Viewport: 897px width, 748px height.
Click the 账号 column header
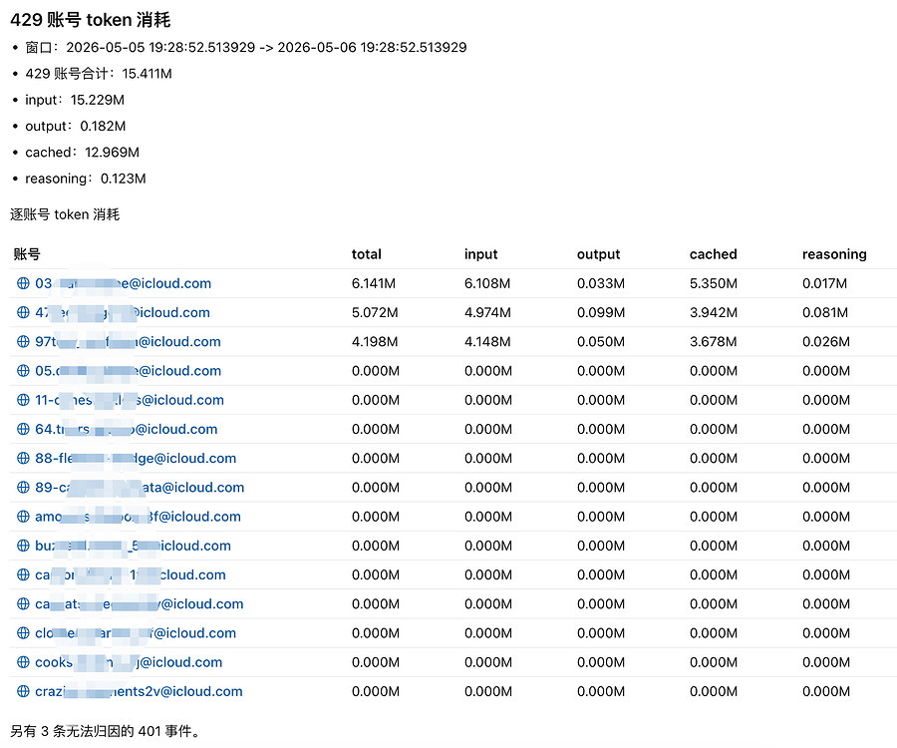click(x=27, y=254)
